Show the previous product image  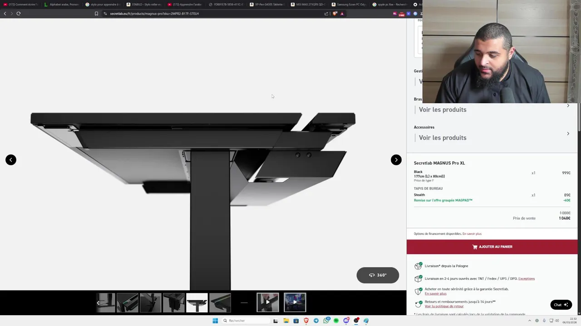point(11,160)
